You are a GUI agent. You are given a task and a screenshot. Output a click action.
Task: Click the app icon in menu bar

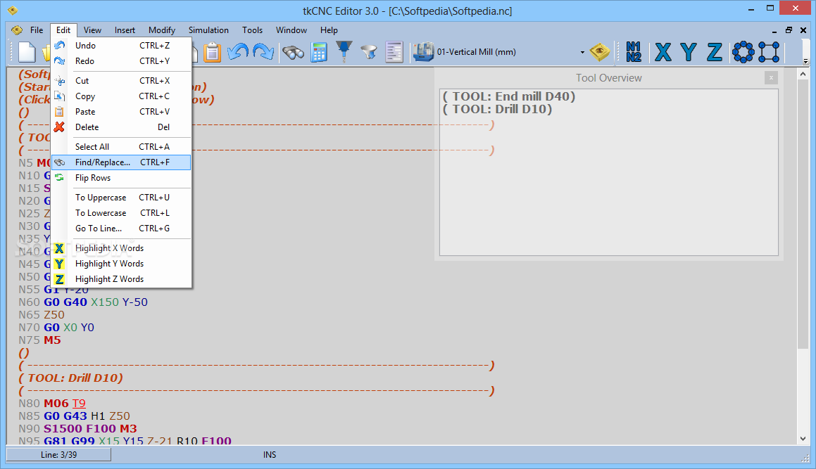tap(17, 30)
